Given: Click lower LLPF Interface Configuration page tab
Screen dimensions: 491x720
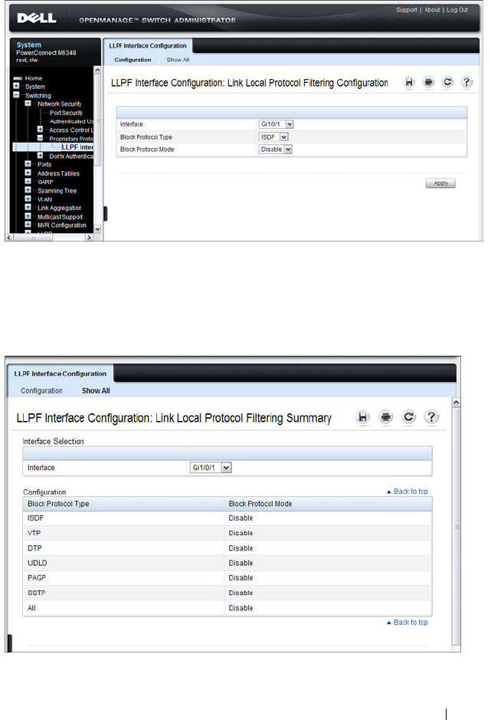Looking at the screenshot, I should pyautogui.click(x=60, y=373).
